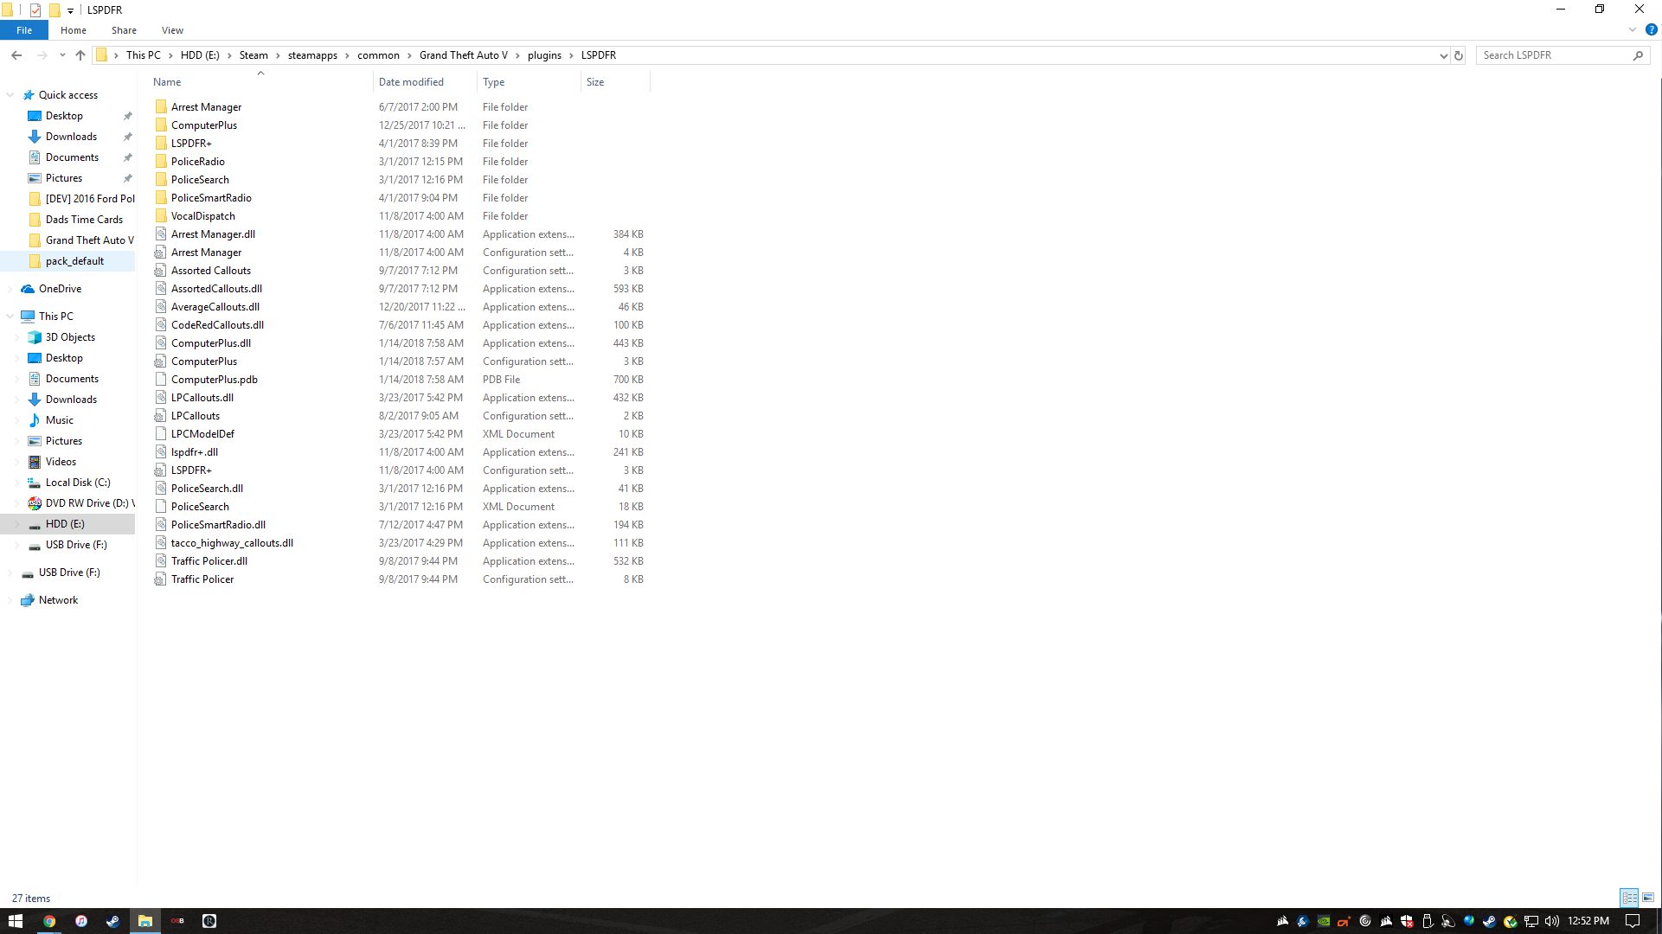Switch to the View ribbon tab
1662x934 pixels.
coord(172,30)
